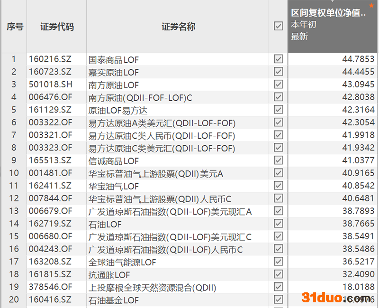Toggle the checkbox for 石油基金LOF

[278, 299]
